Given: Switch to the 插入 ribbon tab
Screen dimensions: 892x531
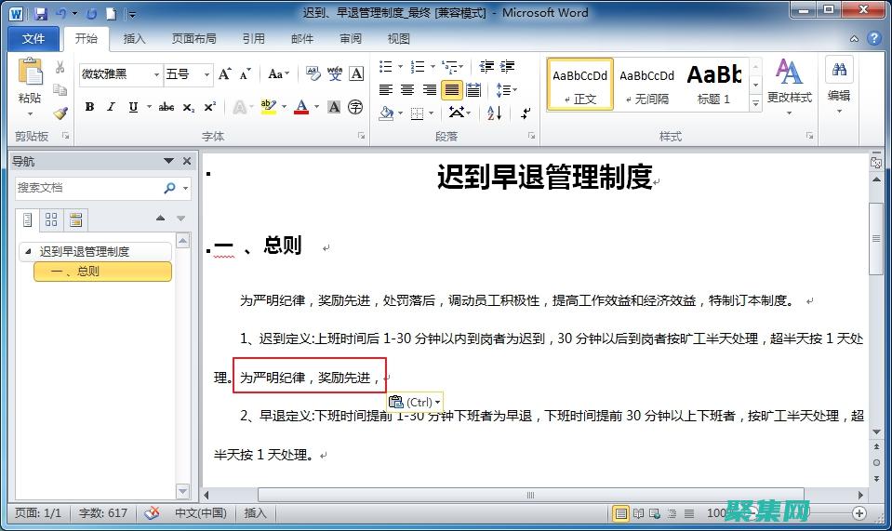Looking at the screenshot, I should pyautogui.click(x=134, y=39).
